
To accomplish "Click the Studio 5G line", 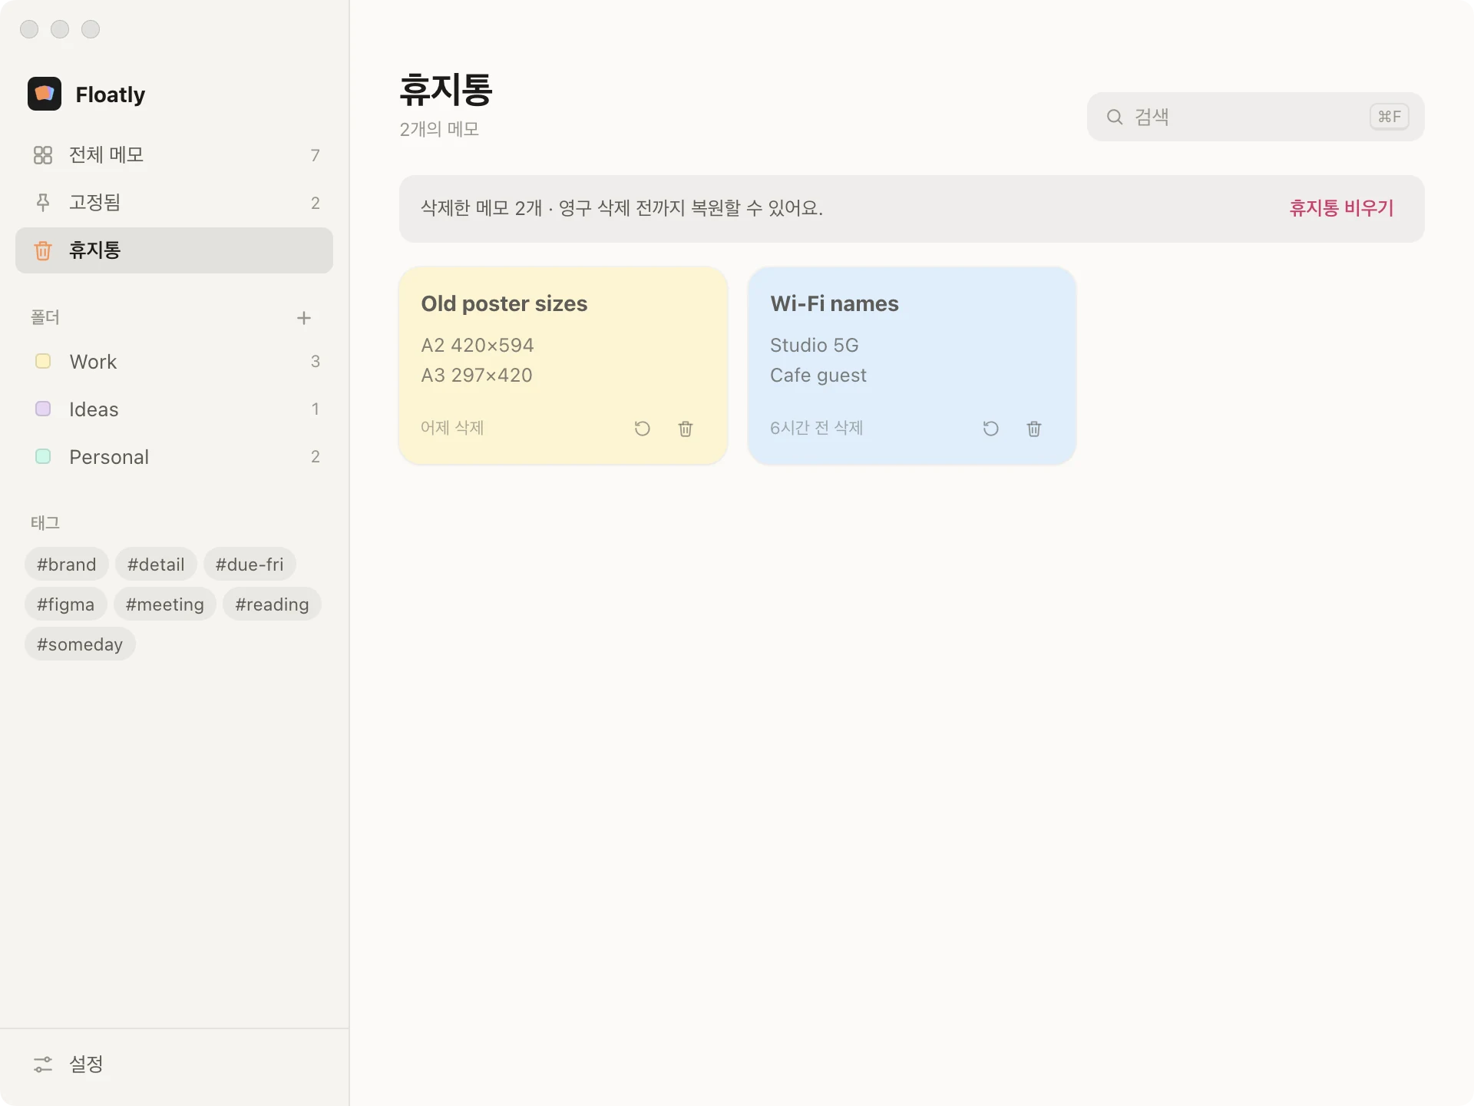I will coord(815,345).
